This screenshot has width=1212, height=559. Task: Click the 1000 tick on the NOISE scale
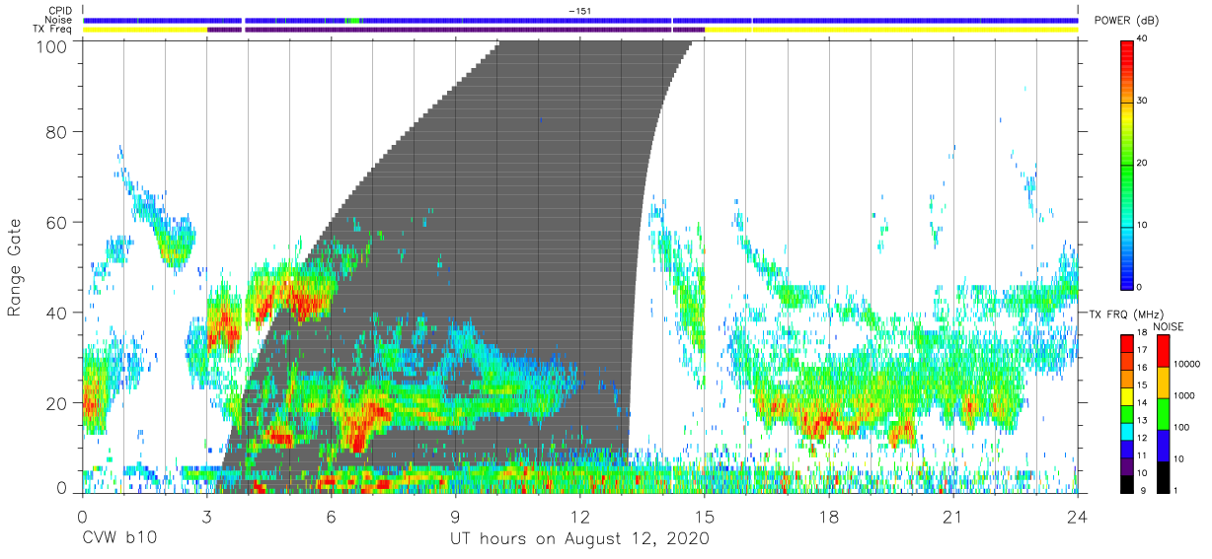1184,396
